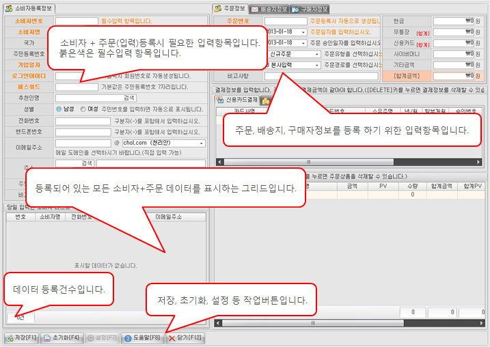Click the 비고사항 input field
Viewport: 490px width, 347px height.
(x=321, y=76)
